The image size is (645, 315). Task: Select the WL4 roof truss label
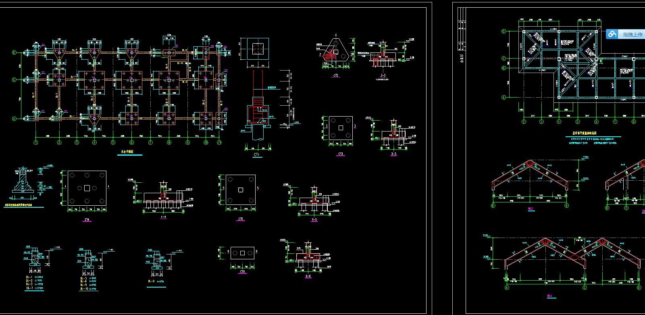coord(549,296)
